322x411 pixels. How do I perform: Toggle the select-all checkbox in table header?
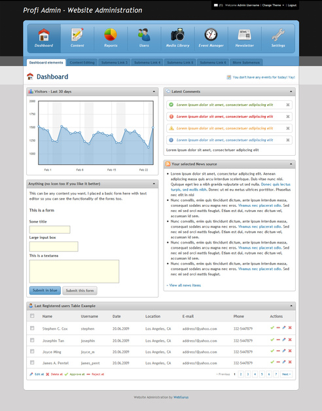coord(32,316)
